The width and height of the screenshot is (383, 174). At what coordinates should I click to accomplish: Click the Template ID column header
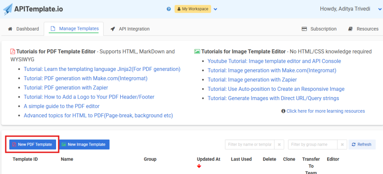25,159
